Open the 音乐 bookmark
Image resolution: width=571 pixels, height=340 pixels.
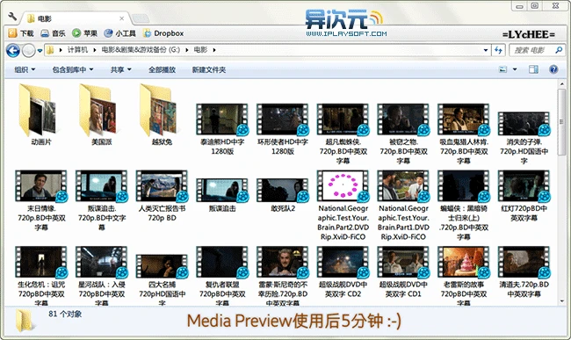click(x=53, y=33)
